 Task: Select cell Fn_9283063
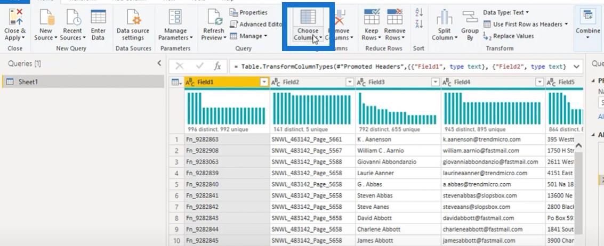[x=227, y=162]
